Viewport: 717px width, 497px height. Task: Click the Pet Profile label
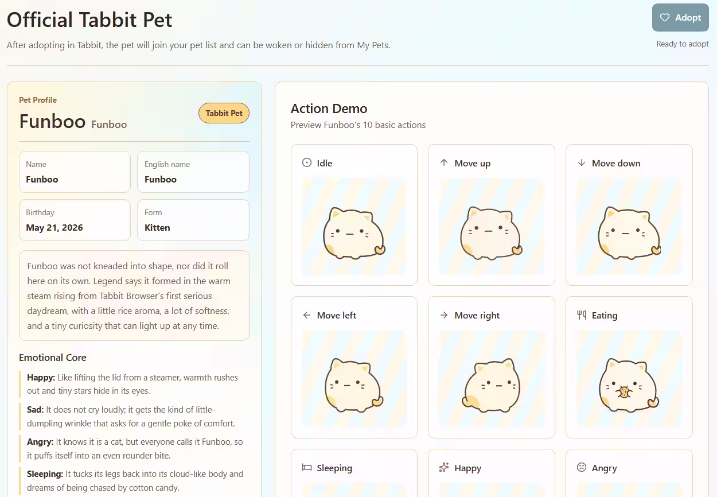pyautogui.click(x=38, y=100)
